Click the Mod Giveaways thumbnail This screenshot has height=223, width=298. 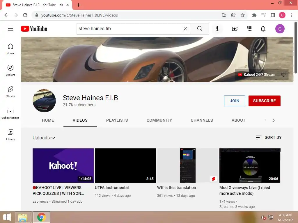[250, 165]
